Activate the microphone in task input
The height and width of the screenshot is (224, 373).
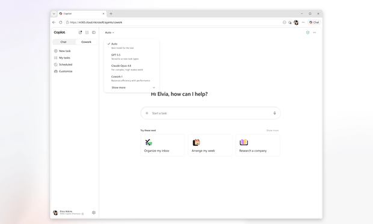pyautogui.click(x=274, y=113)
